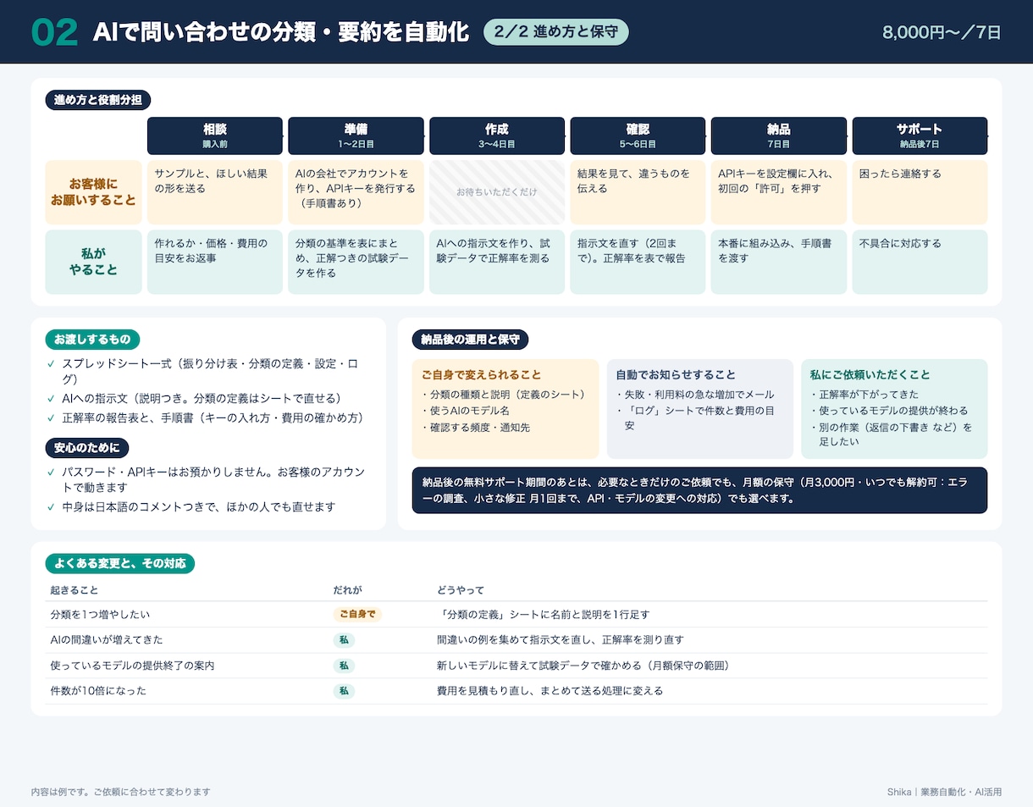Click the footer note '内容は例です'

click(x=120, y=792)
